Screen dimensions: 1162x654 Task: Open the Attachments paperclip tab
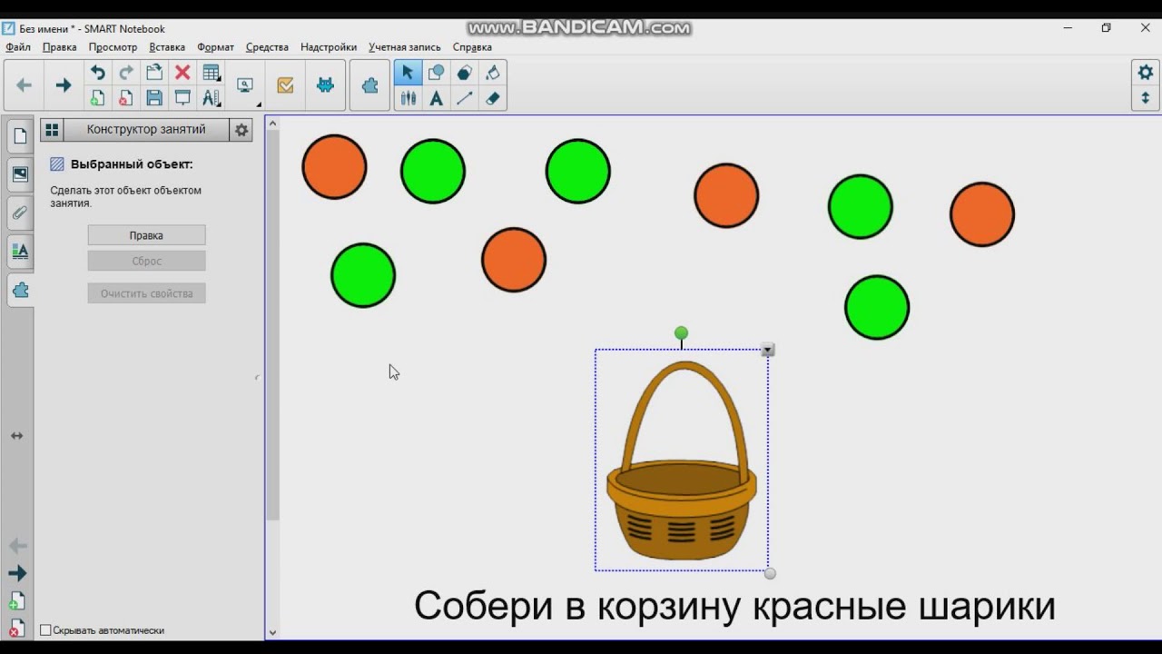(20, 213)
